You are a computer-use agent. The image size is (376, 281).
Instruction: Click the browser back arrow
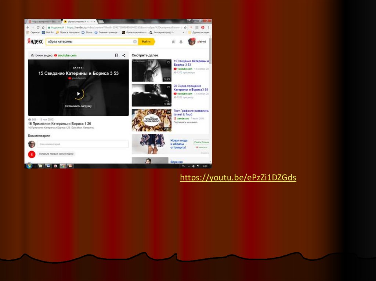coord(28,27)
